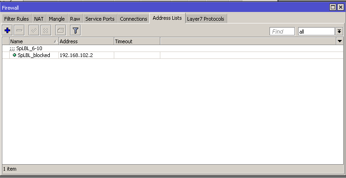Expand the list filter dropdown arrow
346x178 pixels.
[340, 31]
